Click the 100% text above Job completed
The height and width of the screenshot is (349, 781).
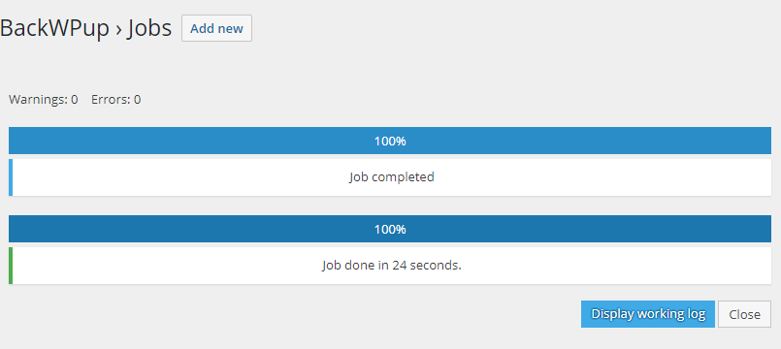(x=390, y=142)
